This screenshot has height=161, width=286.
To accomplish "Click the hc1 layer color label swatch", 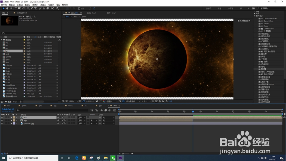I will click(x=14, y=117).
